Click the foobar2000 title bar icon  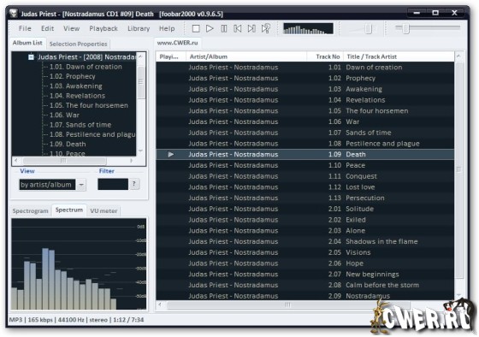(14, 14)
